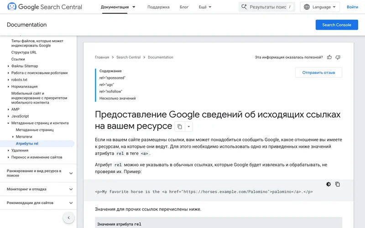Open Search Central breadcrumb link

tap(129, 57)
